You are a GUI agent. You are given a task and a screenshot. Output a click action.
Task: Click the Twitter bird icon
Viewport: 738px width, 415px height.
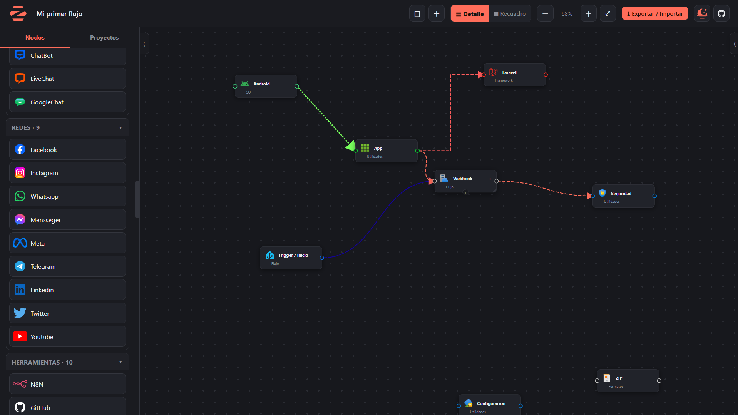pos(20,313)
